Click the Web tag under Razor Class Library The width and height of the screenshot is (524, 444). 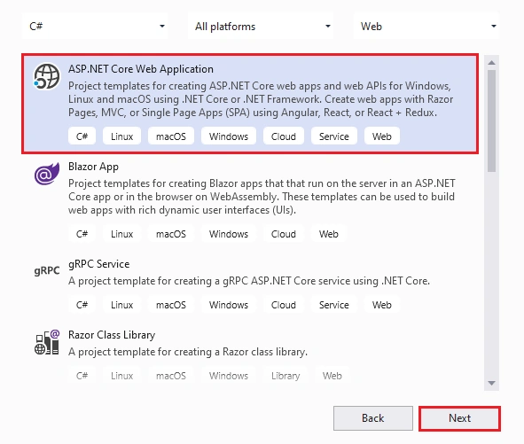(x=332, y=376)
